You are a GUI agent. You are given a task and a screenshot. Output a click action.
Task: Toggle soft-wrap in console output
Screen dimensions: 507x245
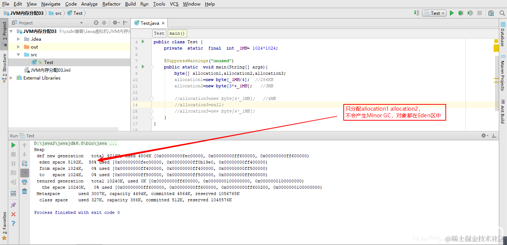[x=24, y=164]
